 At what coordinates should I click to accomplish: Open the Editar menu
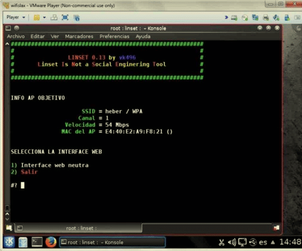pyautogui.click(x=38, y=37)
